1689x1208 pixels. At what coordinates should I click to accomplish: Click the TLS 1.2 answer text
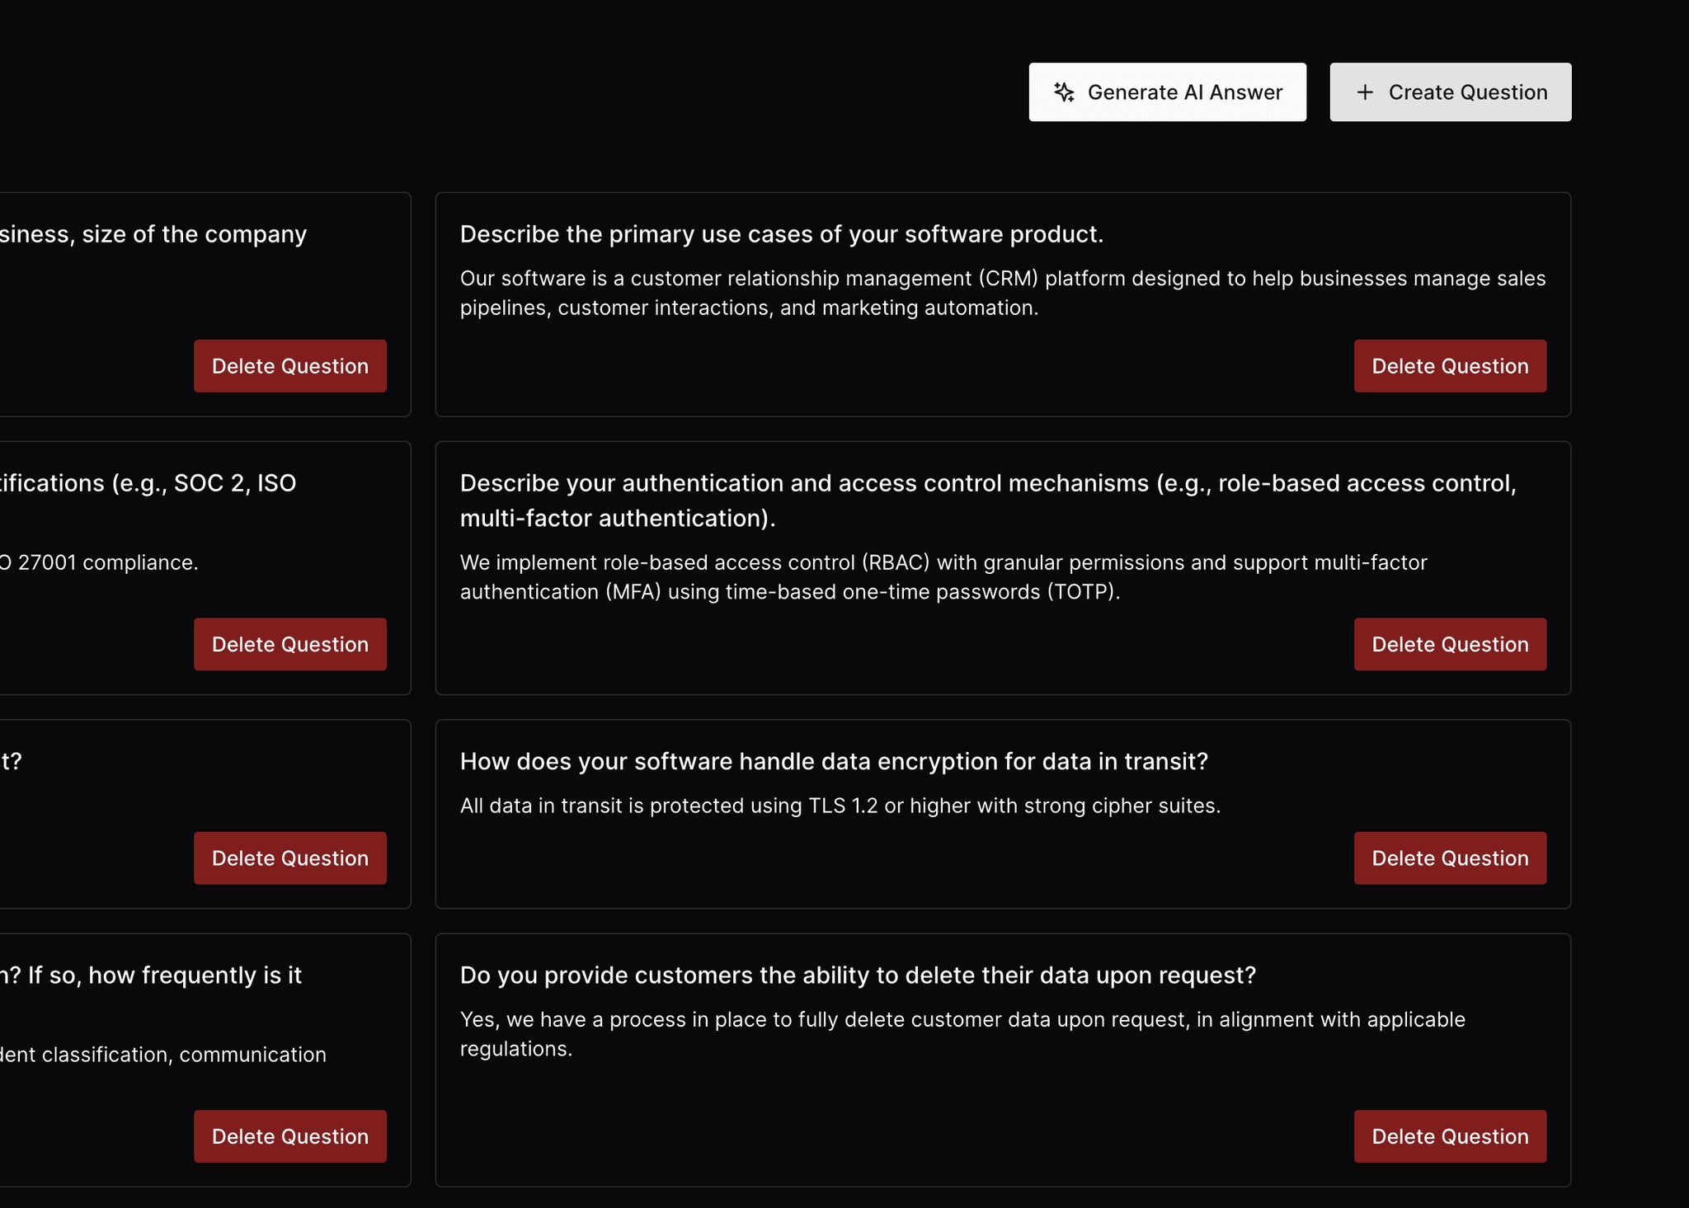[x=840, y=806]
